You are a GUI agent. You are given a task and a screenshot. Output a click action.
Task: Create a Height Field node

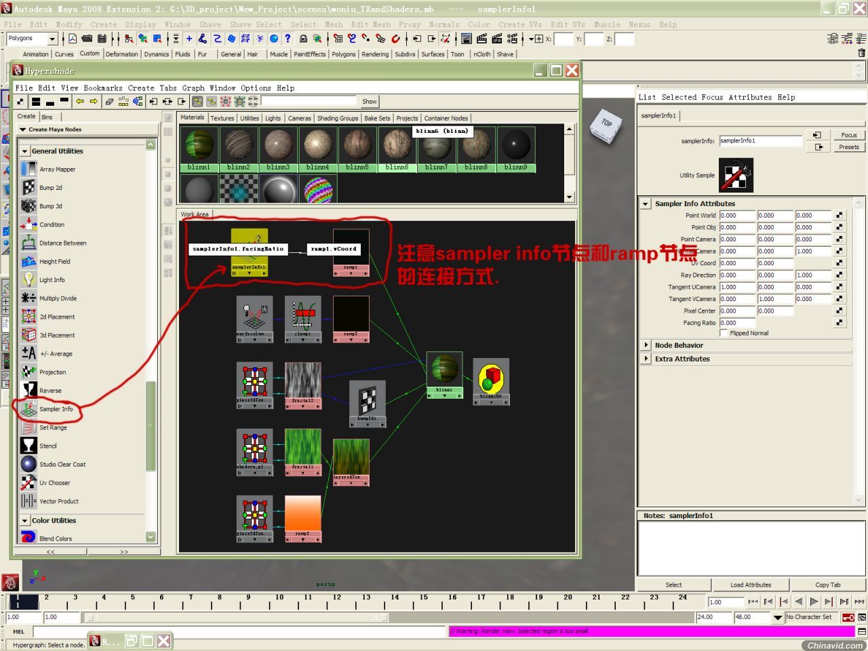click(x=46, y=261)
